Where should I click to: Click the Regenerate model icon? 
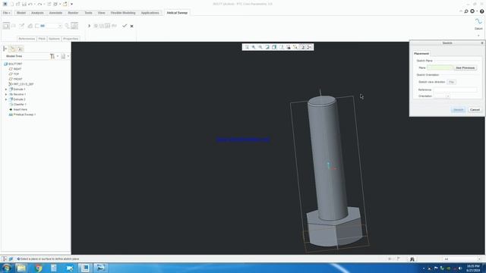pos(49,4)
